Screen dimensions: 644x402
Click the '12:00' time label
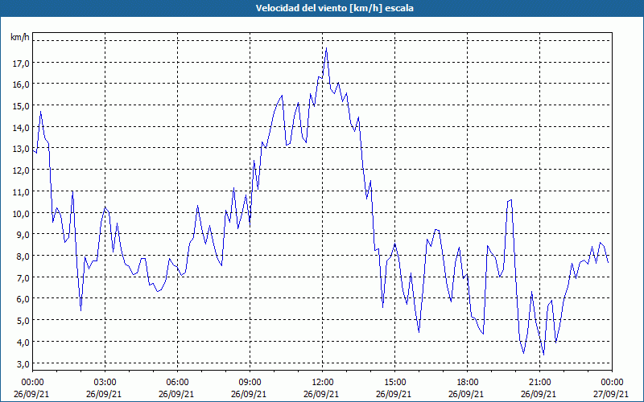(x=323, y=383)
